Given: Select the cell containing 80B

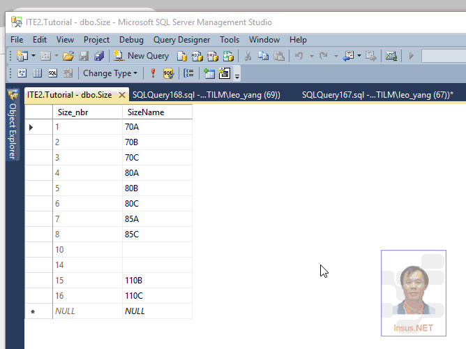Looking at the screenshot, I should click(x=157, y=188).
